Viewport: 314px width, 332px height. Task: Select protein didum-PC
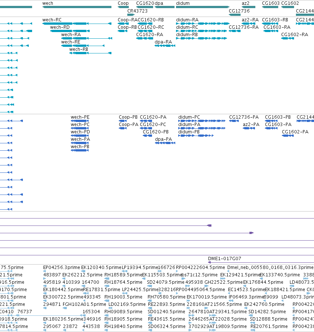tap(189, 117)
